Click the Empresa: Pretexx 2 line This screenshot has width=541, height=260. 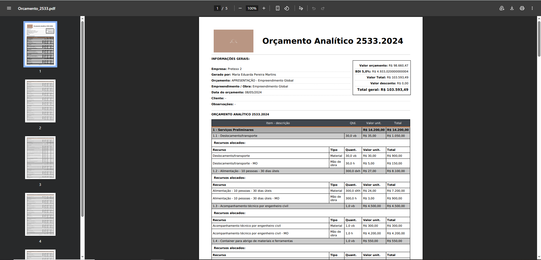(226, 69)
